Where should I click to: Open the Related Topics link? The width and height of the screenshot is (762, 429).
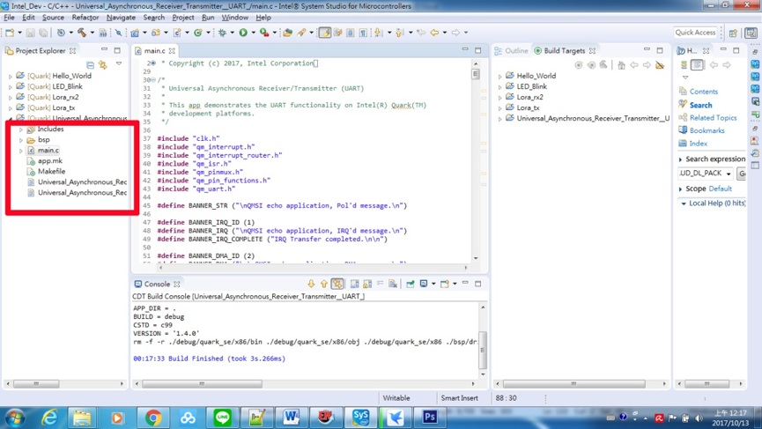713,118
